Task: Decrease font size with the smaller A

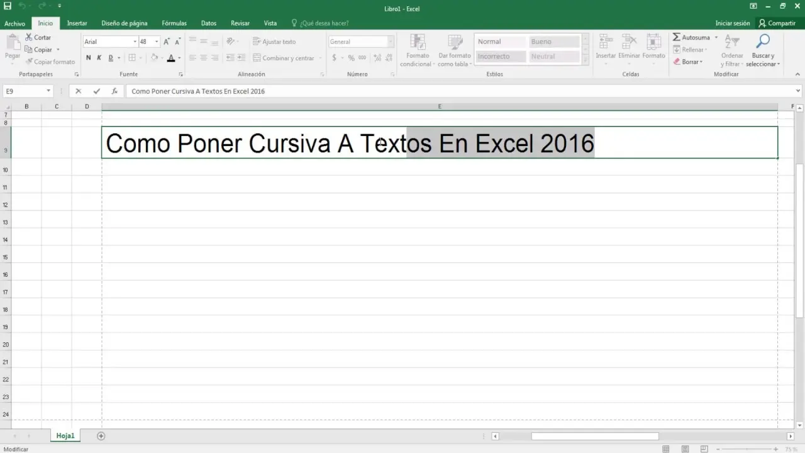Action: [177, 42]
